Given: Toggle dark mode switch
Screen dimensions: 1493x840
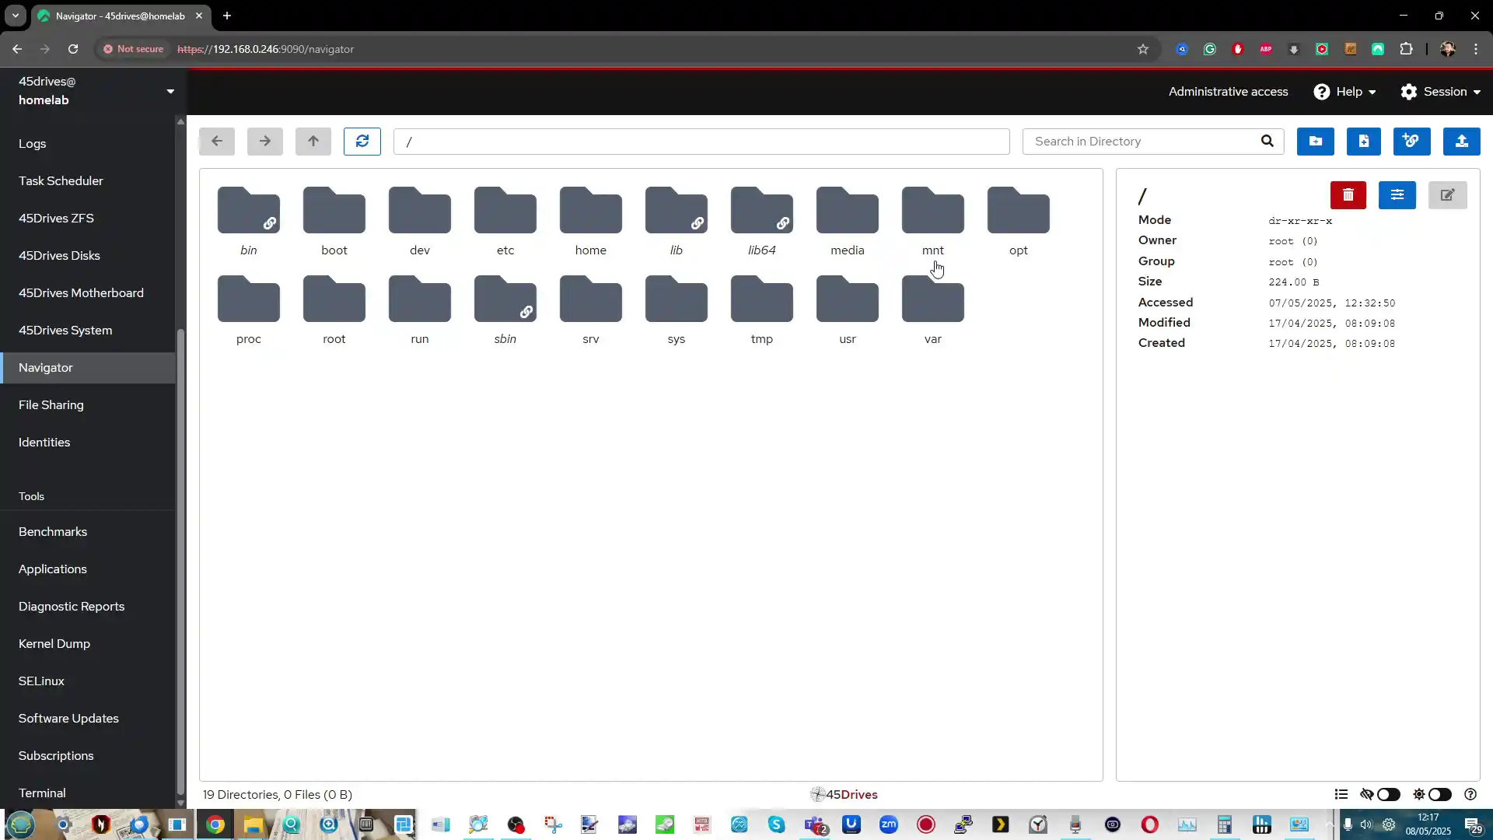Looking at the screenshot, I should [x=1440, y=794].
